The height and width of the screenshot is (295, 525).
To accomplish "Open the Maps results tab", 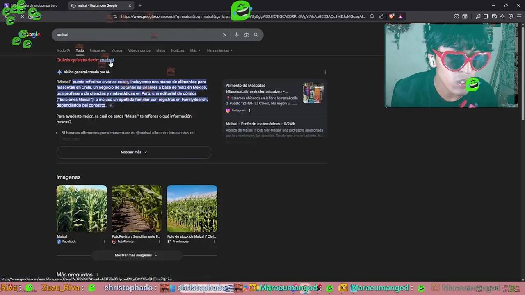I will (x=161, y=50).
